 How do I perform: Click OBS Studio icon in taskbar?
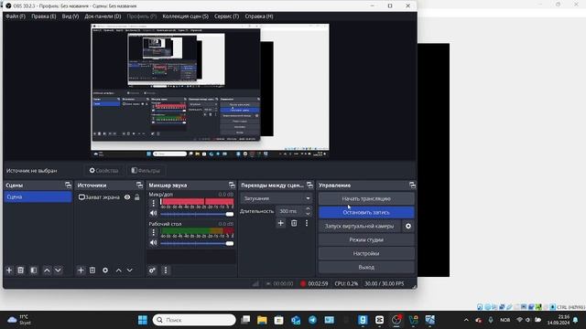point(396,320)
